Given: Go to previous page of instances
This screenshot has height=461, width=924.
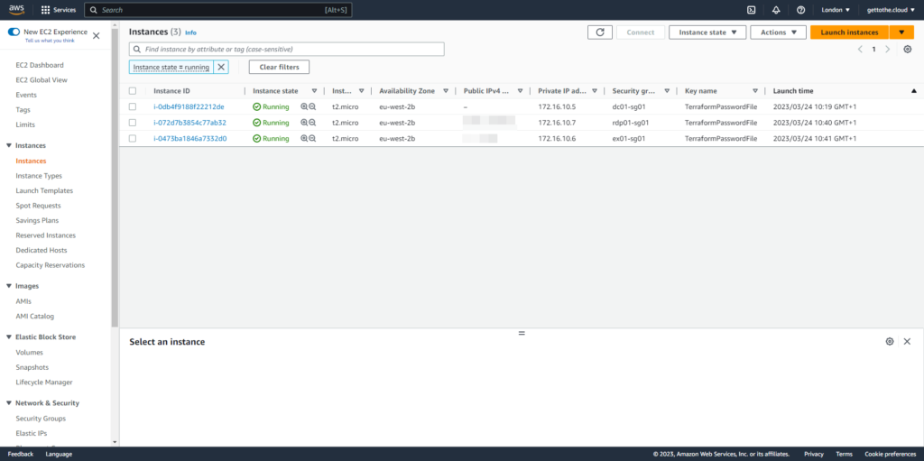Looking at the screenshot, I should (860, 49).
